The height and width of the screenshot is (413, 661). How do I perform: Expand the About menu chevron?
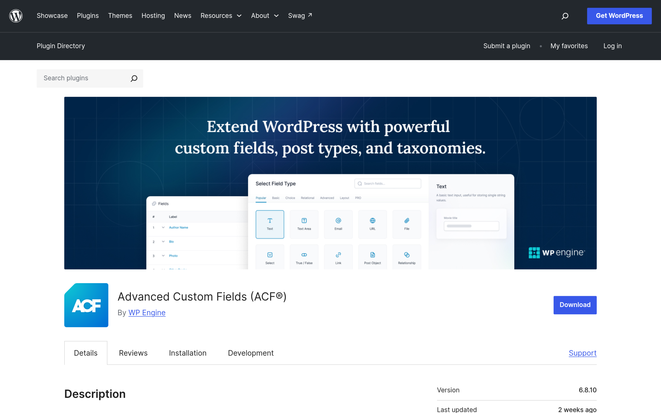277,16
